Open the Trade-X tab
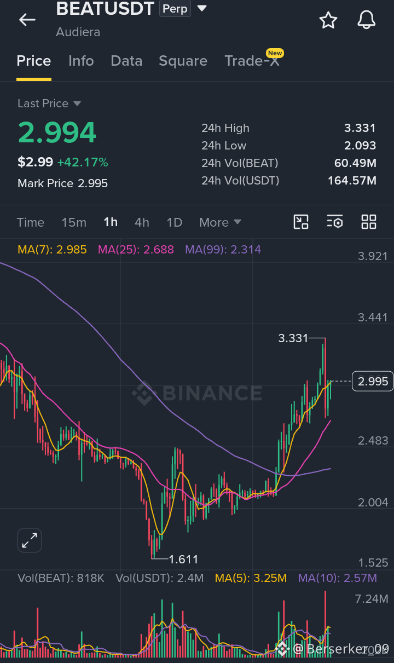 [252, 61]
